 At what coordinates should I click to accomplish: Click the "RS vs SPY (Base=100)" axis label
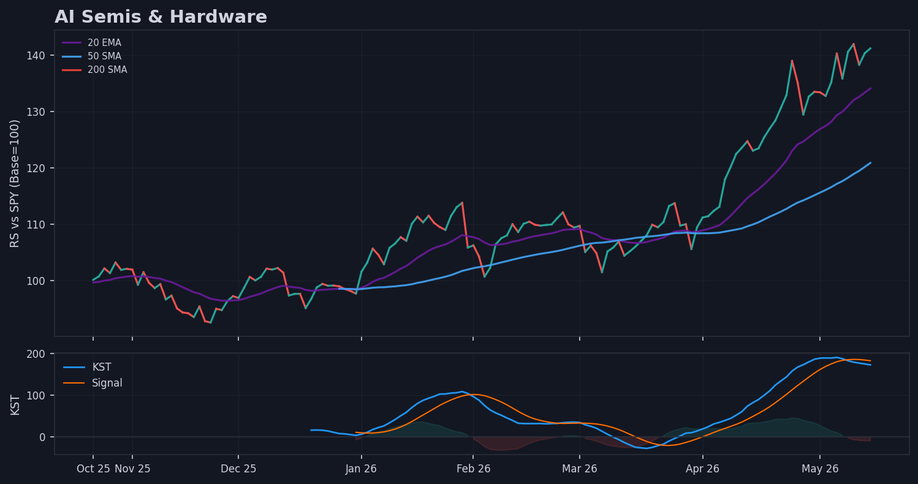tap(15, 183)
